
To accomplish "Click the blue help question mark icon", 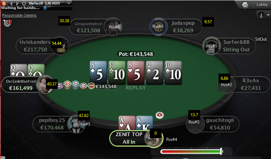I will coord(45,8).
